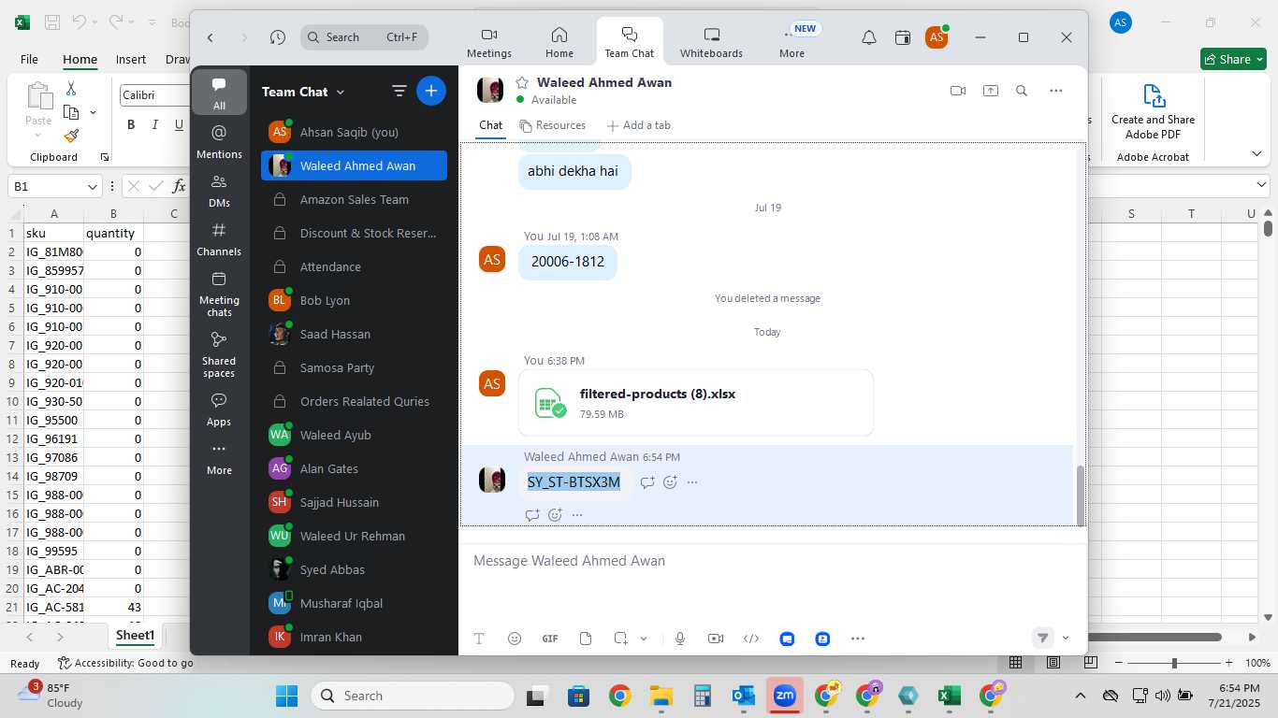Click Excel Insert Function fx icon
The height and width of the screenshot is (718, 1278).
tap(179, 186)
